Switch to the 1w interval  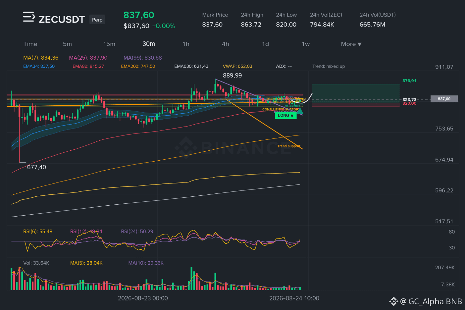tap(306, 44)
